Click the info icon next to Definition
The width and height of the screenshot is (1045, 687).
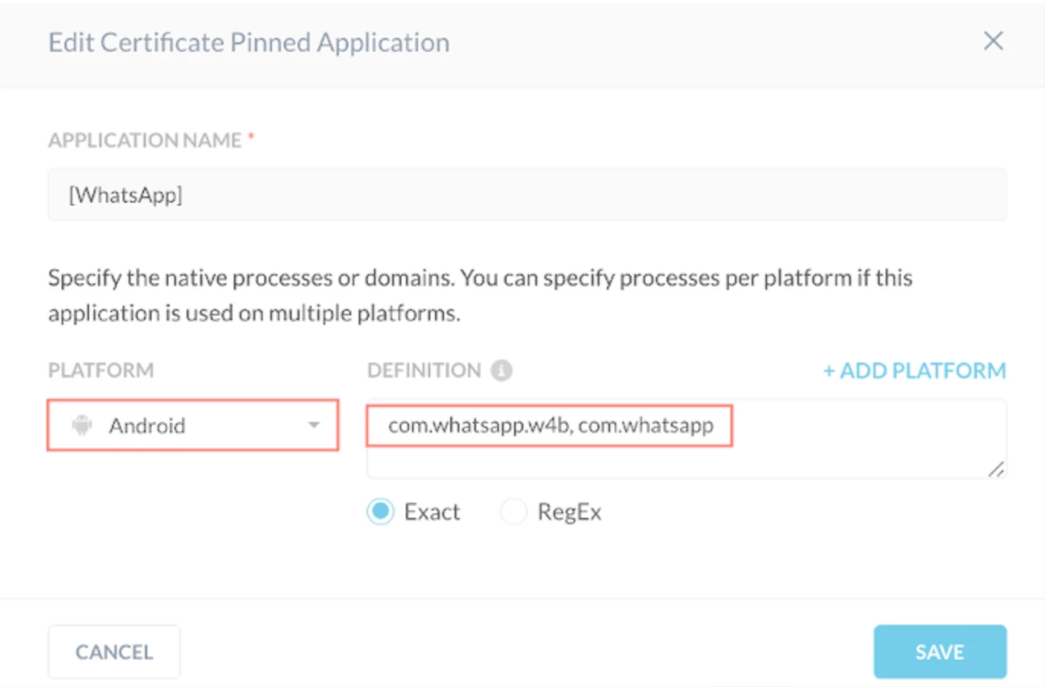click(x=501, y=370)
